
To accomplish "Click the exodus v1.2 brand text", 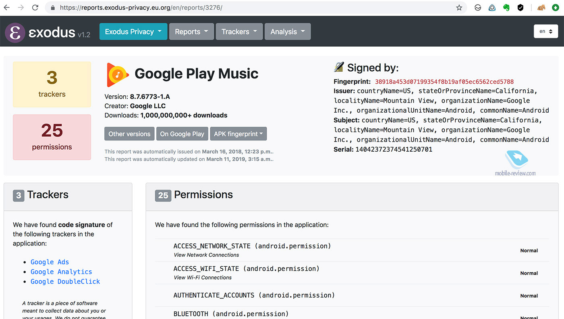I will coord(59,33).
